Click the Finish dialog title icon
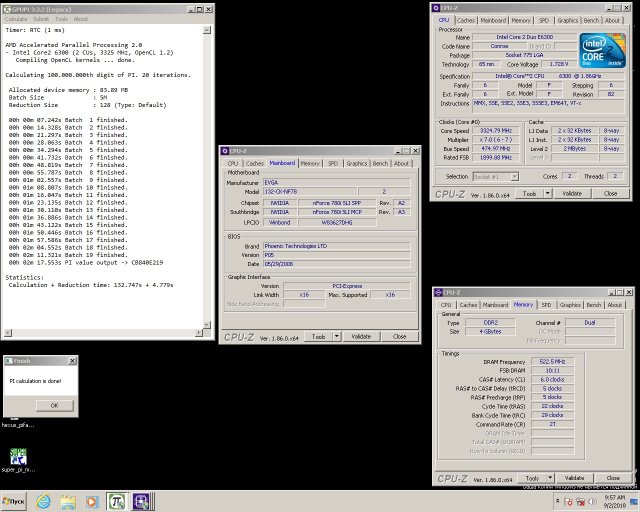Viewport: 640px width, 512px height. click(x=9, y=360)
